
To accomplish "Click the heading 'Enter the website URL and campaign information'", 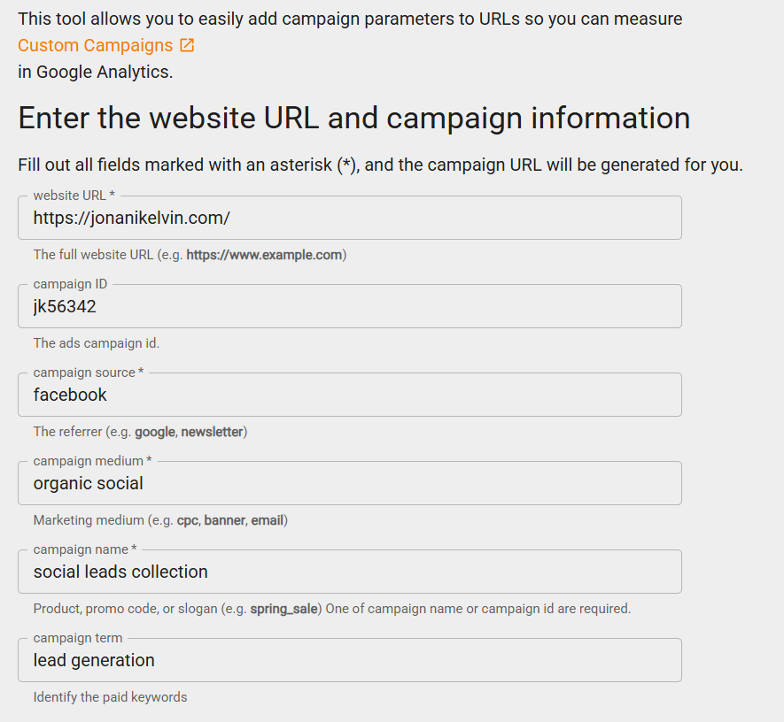I will pos(353,118).
